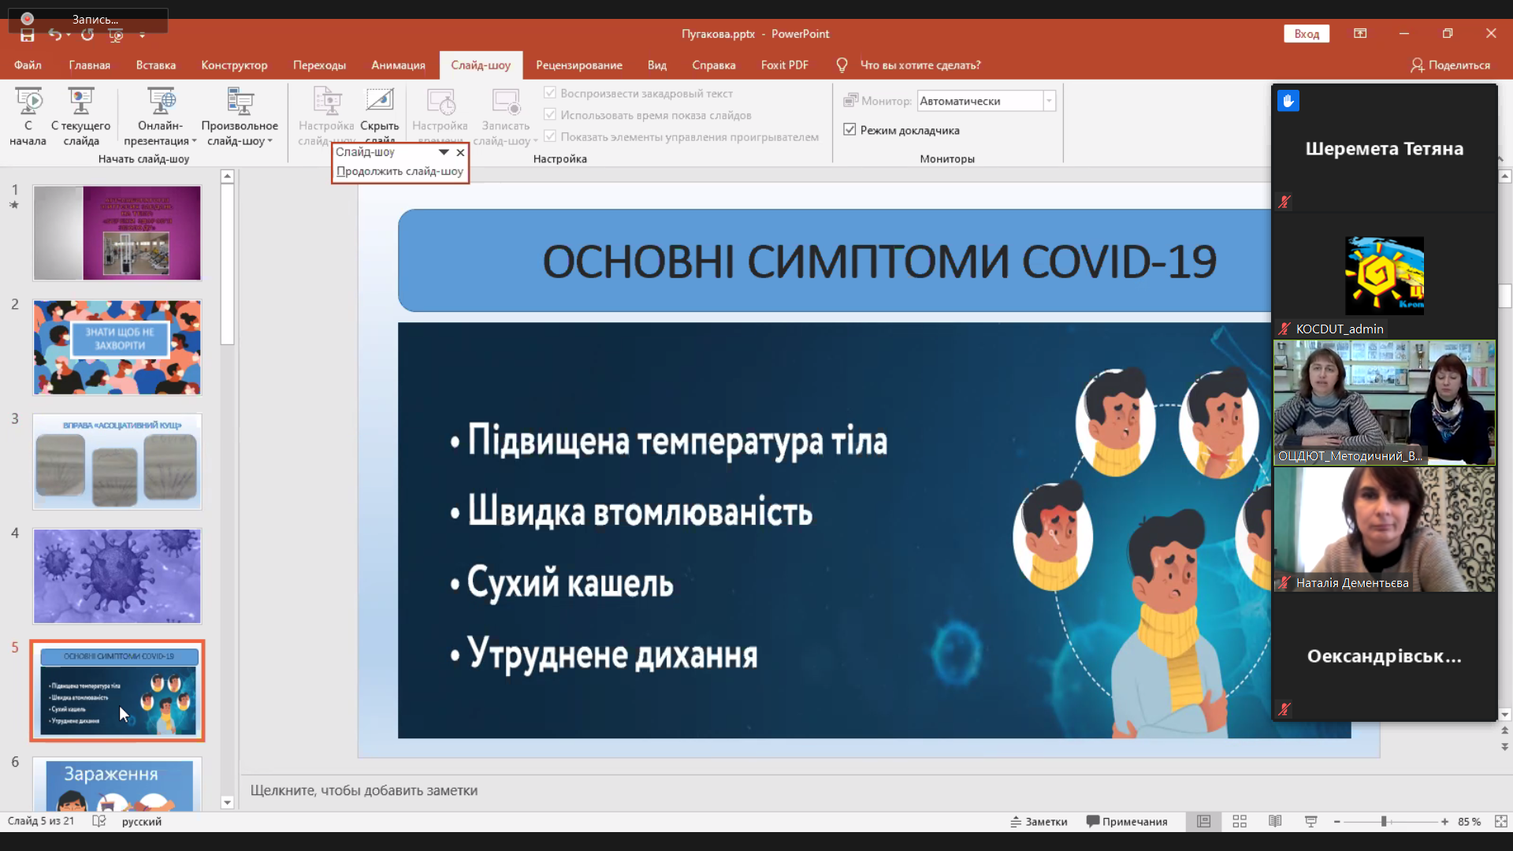Click Продолжить слайд-шоу link
Viewport: 1513px width, 851px height.
[400, 171]
